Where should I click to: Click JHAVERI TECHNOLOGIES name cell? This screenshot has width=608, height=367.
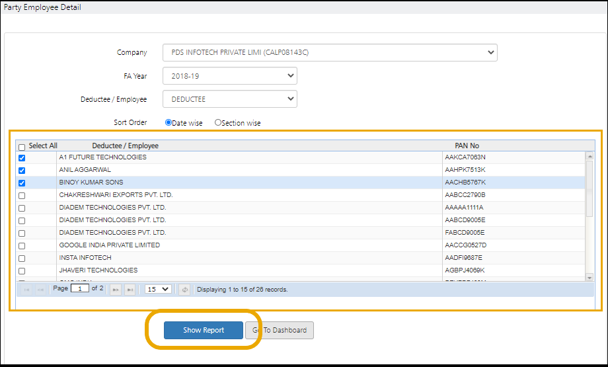[249, 270]
